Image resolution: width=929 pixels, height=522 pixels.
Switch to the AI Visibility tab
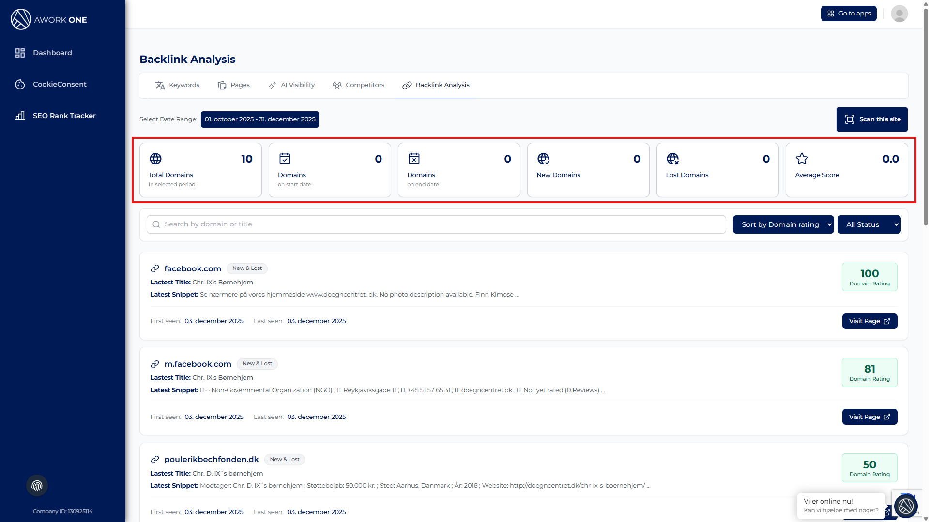(x=291, y=85)
